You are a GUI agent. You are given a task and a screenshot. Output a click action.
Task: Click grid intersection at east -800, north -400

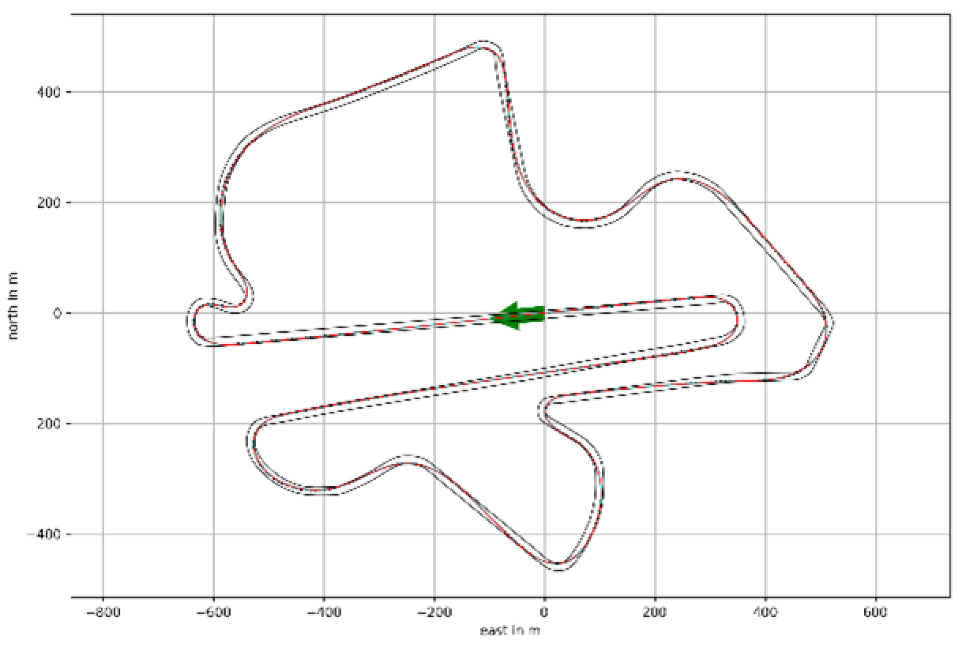[103, 534]
